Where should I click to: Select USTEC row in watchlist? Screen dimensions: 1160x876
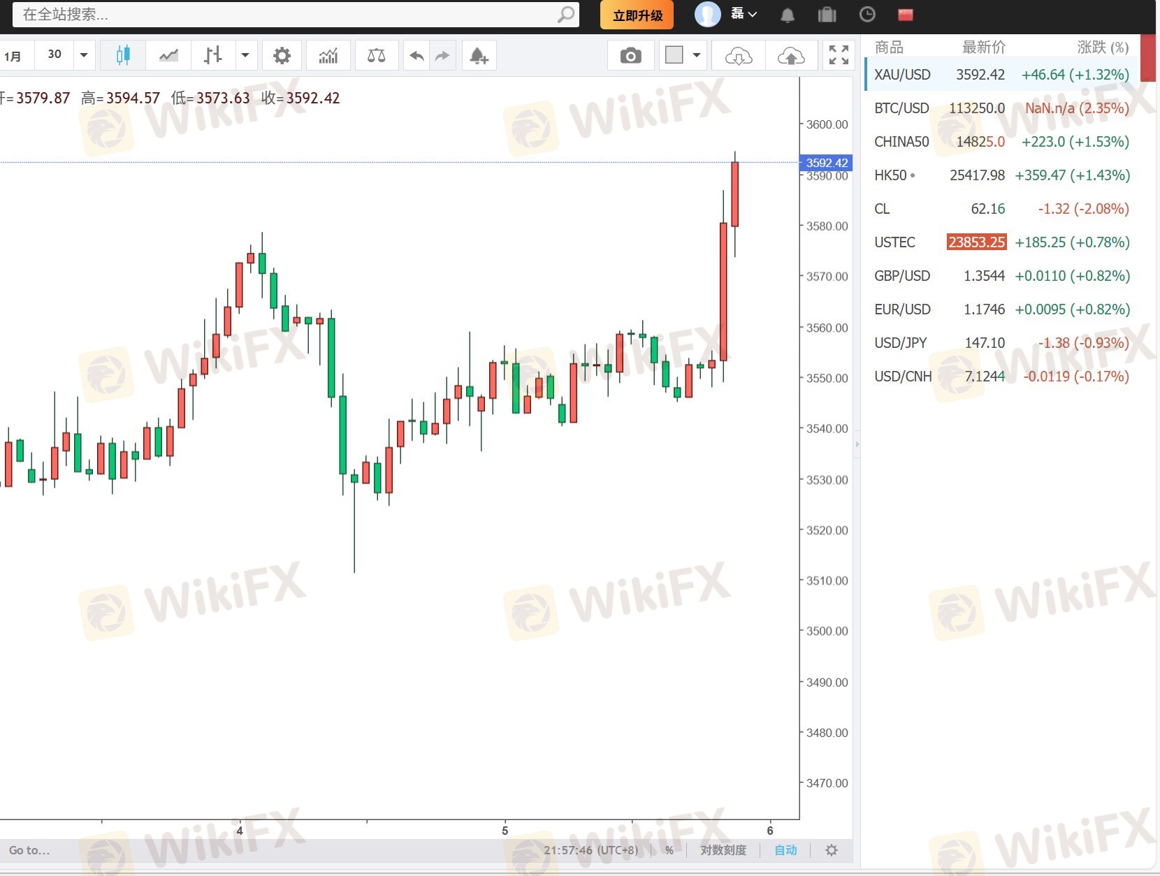coord(1001,242)
